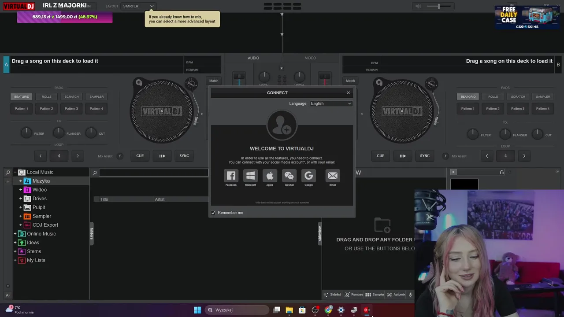Click the Stems folder icon
Image resolution: width=564 pixels, height=317 pixels.
pyautogui.click(x=22, y=251)
